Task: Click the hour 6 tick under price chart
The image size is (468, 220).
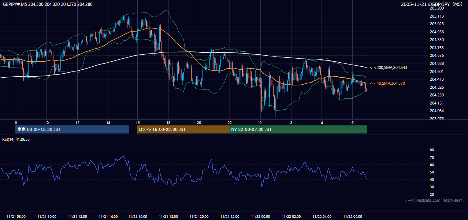Action: pos(353,122)
